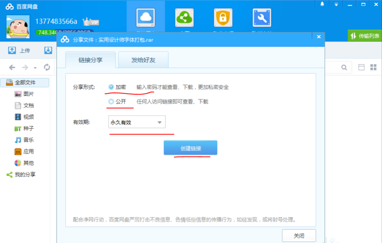
Task: Switch to the 发给好友 tab
Action: click(143, 60)
